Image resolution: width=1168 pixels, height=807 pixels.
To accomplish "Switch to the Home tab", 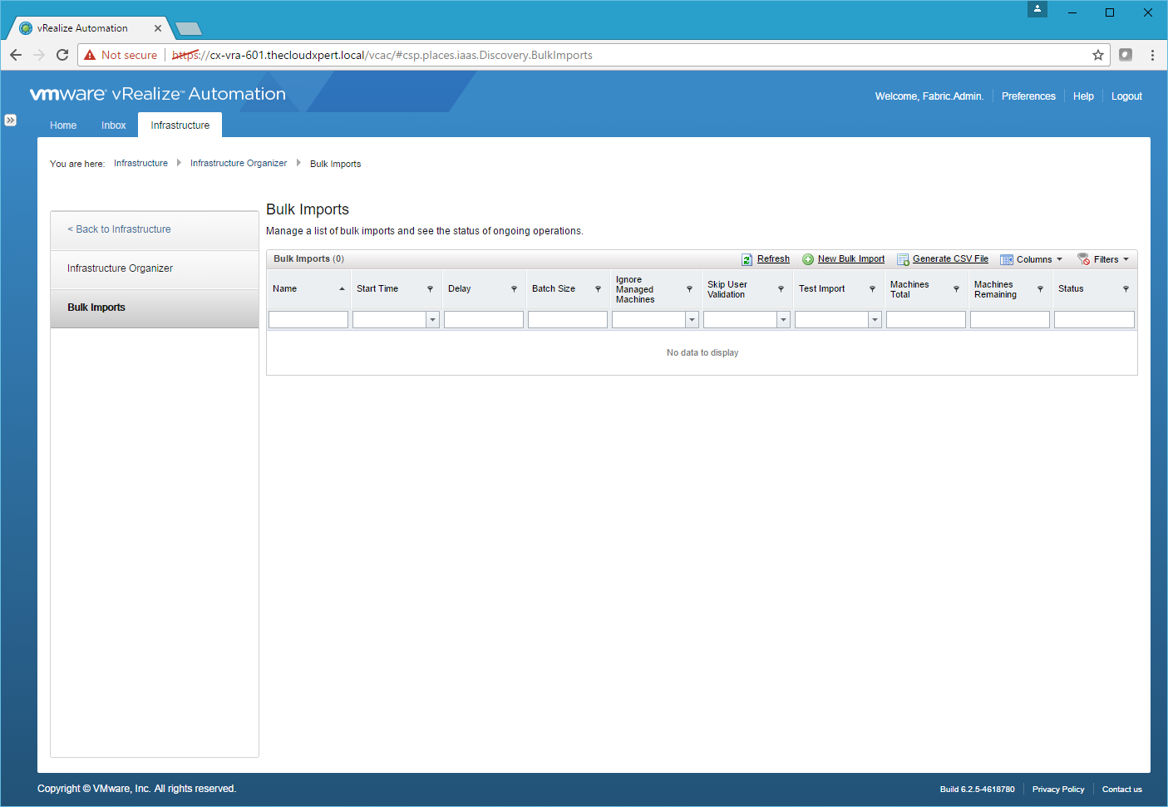I will 63,125.
